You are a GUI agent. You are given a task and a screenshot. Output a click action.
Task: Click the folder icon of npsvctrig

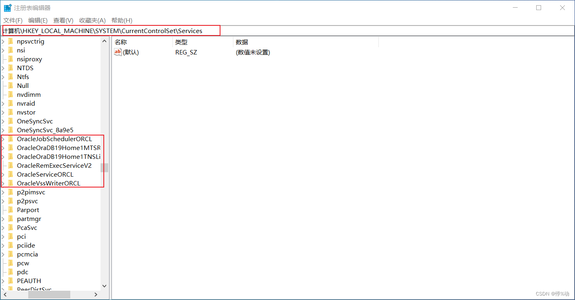(10, 41)
